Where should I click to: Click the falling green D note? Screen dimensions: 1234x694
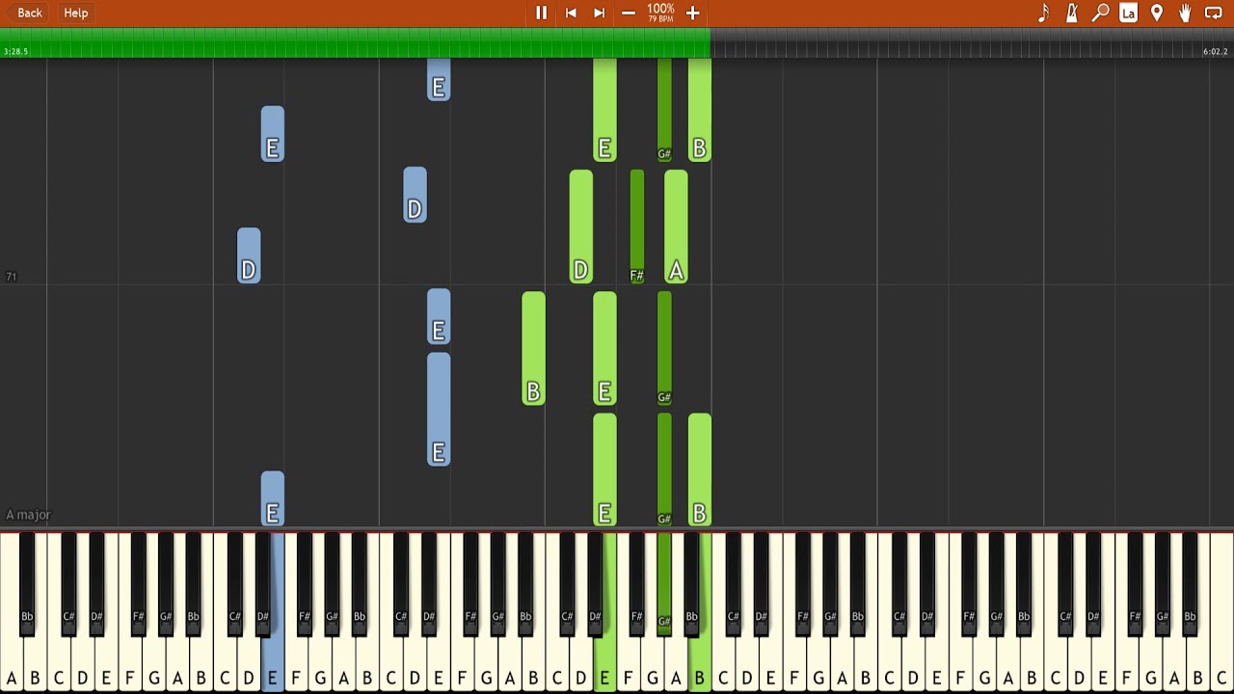coord(580,227)
